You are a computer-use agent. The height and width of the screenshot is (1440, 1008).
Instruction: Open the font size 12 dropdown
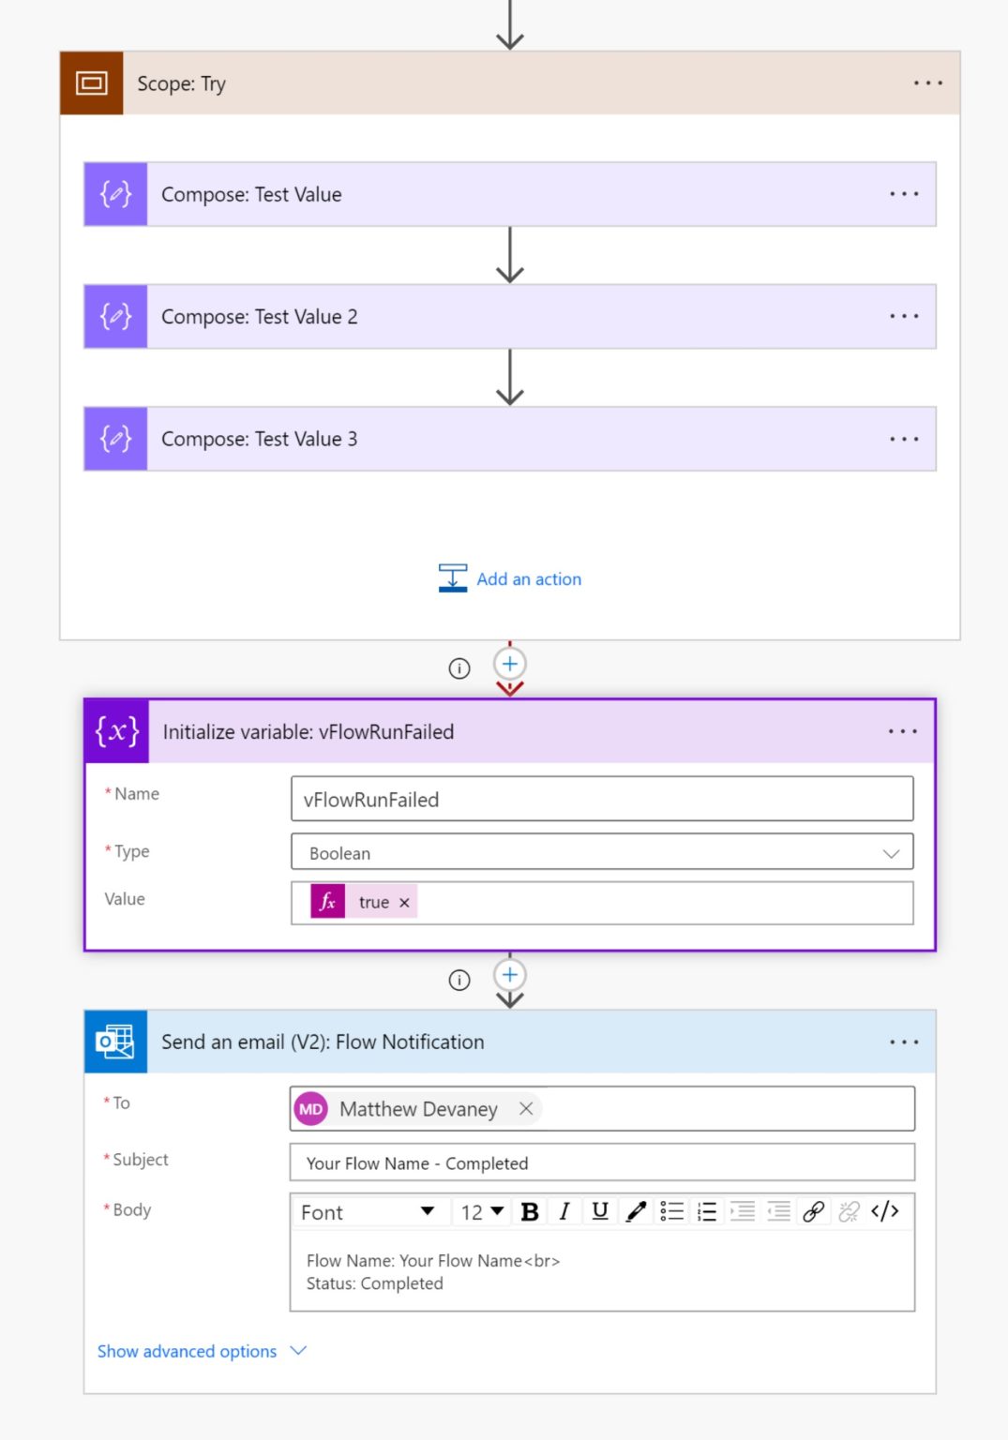click(x=480, y=1211)
